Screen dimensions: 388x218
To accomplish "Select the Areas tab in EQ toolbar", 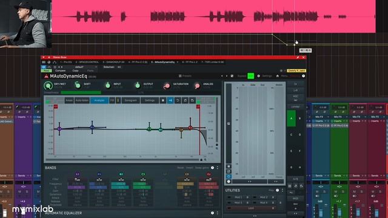I will [69, 101].
